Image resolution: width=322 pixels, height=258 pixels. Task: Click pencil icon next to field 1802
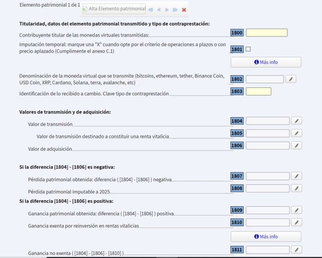(291, 79)
